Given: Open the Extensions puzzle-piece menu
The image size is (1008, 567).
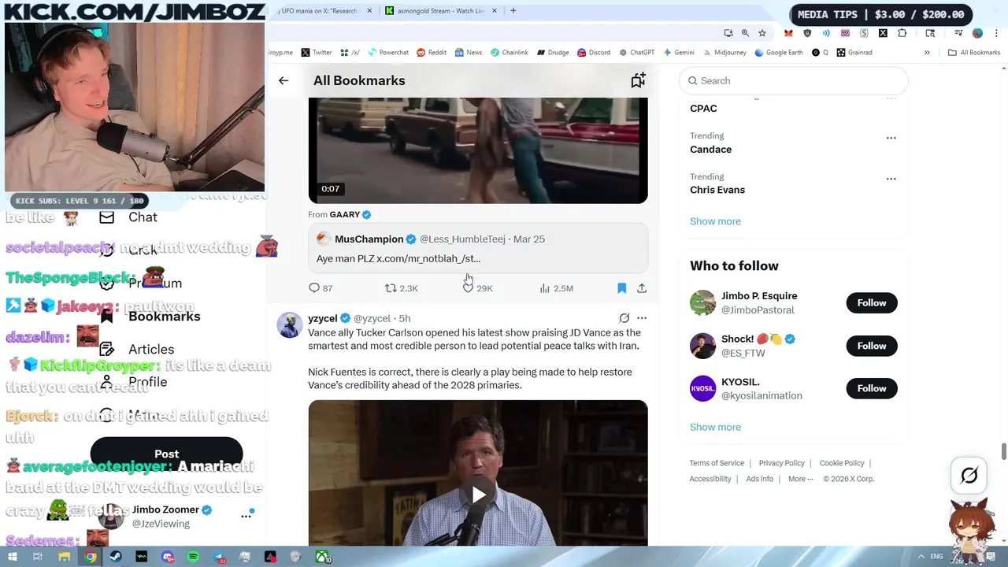Looking at the screenshot, I should pyautogui.click(x=902, y=33).
